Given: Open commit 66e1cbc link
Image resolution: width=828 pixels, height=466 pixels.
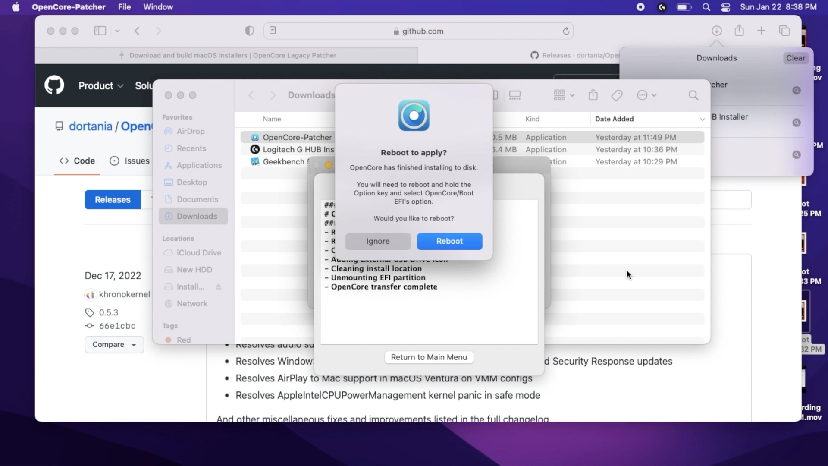Looking at the screenshot, I should [x=117, y=326].
